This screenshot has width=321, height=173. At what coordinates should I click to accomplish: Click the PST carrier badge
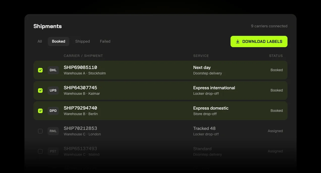(x=53, y=151)
